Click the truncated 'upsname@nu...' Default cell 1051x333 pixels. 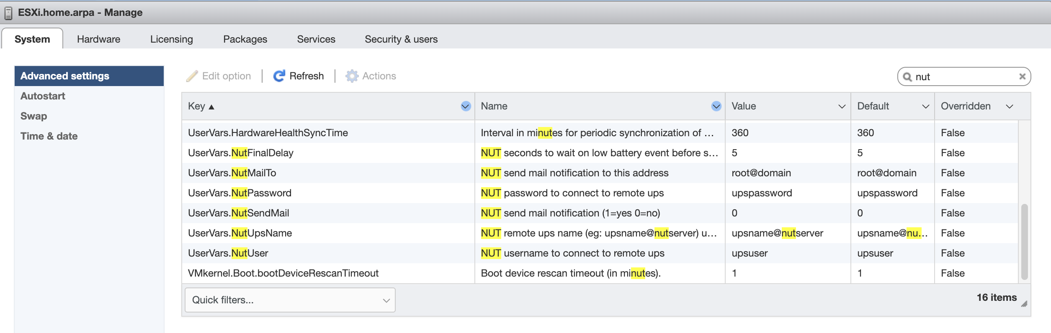point(892,233)
